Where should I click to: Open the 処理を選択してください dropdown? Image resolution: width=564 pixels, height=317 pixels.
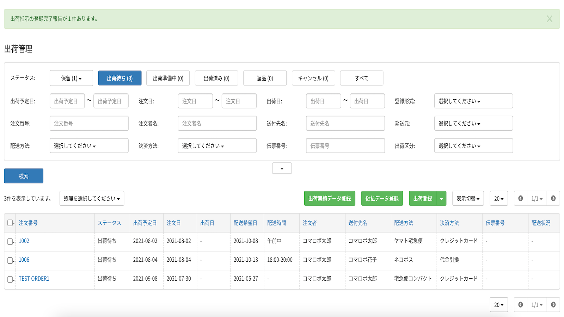point(92,198)
